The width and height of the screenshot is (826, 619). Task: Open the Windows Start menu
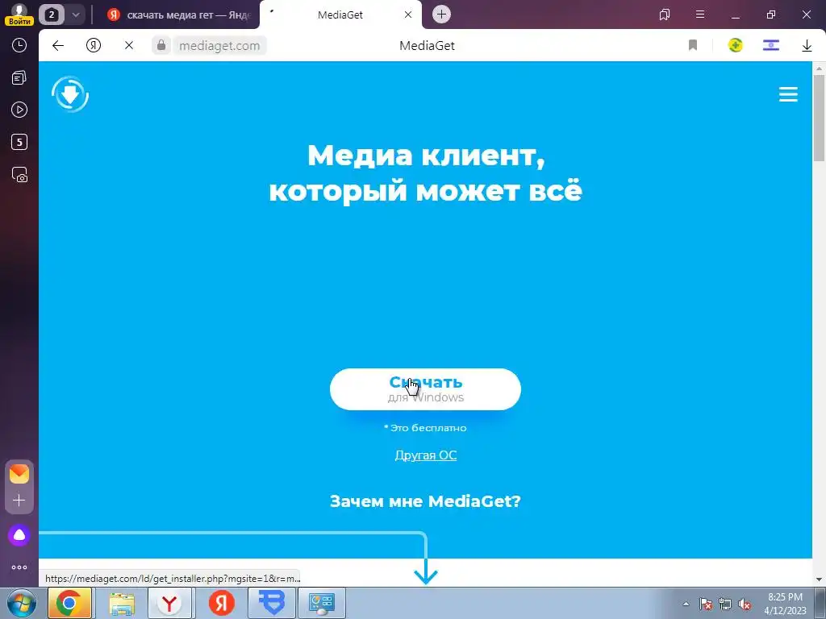coord(21,603)
